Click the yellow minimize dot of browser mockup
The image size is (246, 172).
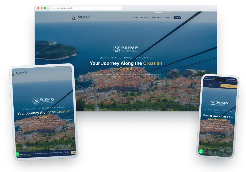(x=42, y=8)
